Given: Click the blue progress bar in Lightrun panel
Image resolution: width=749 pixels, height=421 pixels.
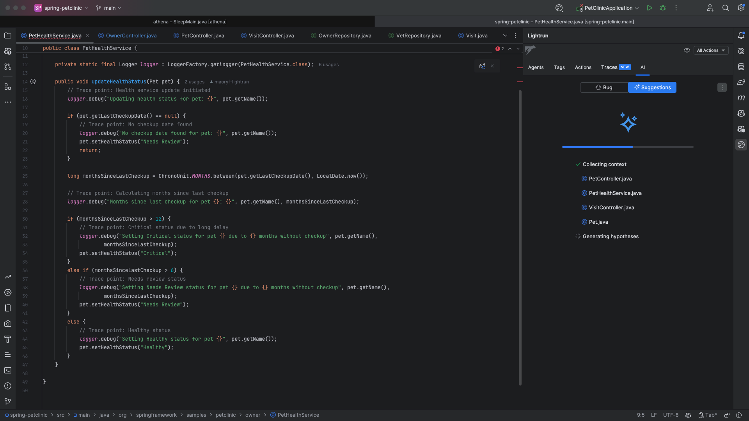Looking at the screenshot, I should [598, 147].
